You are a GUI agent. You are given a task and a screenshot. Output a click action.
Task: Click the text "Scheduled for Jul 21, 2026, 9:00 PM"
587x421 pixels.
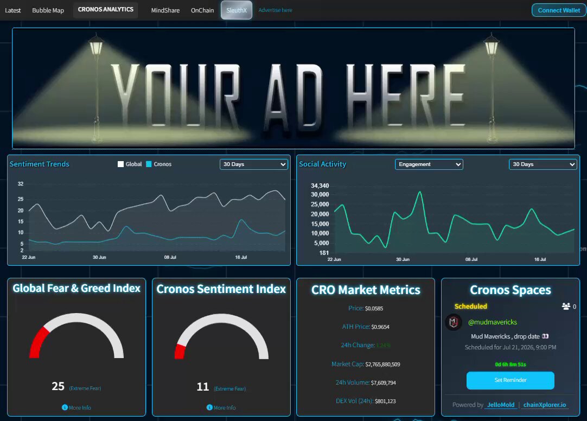tap(511, 347)
